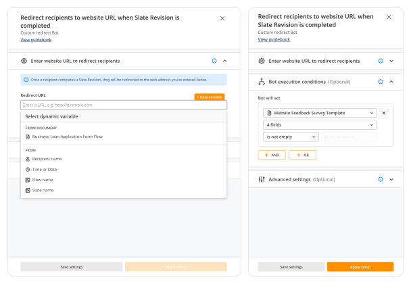Open View guidebook link in left panel
Screen dimensions: 411x284
[36, 40]
